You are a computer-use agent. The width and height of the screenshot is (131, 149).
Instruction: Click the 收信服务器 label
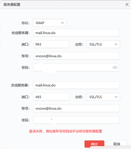[21, 33]
